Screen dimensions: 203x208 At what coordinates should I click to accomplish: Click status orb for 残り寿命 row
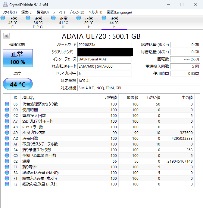tap(7, 167)
